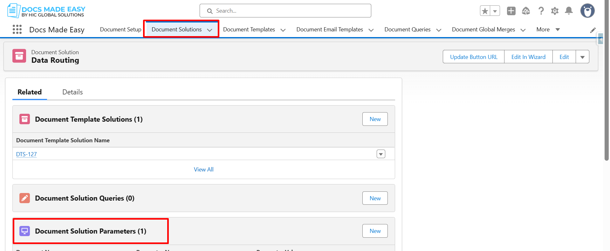Click the Edit In Wizard button
The width and height of the screenshot is (610, 251).
click(528, 57)
